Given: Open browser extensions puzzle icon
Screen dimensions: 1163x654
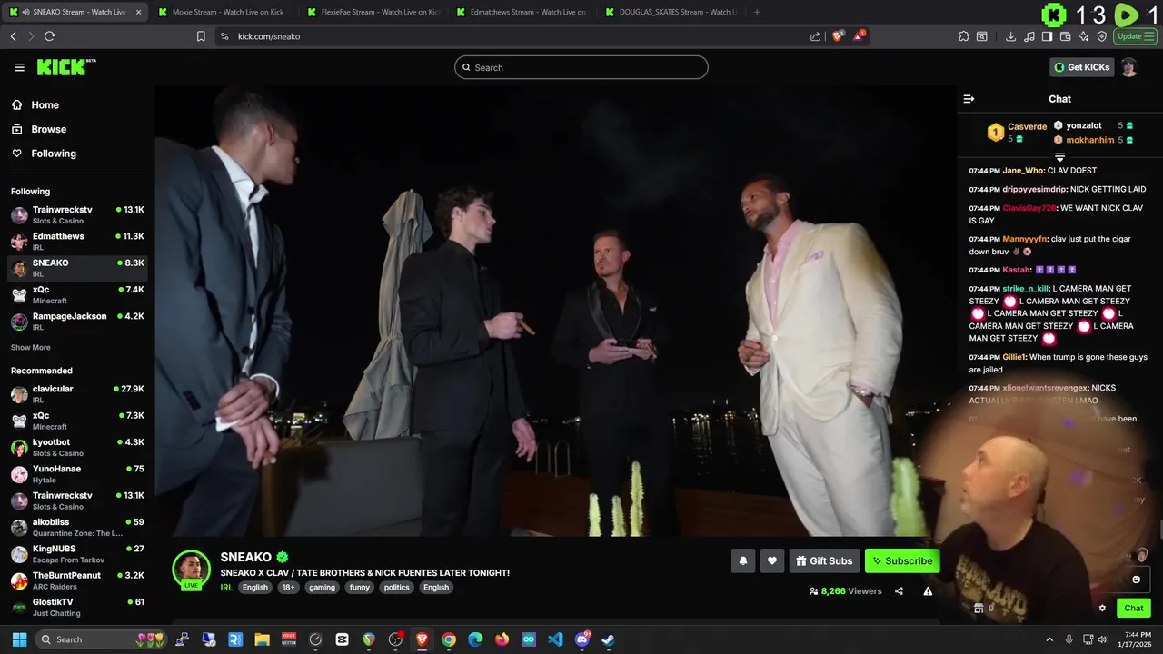Looking at the screenshot, I should click(x=963, y=36).
